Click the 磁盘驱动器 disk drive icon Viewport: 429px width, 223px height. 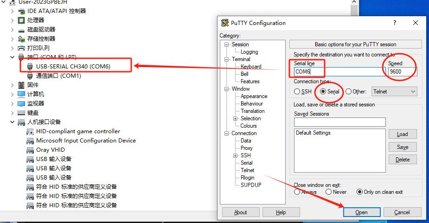coord(21,30)
